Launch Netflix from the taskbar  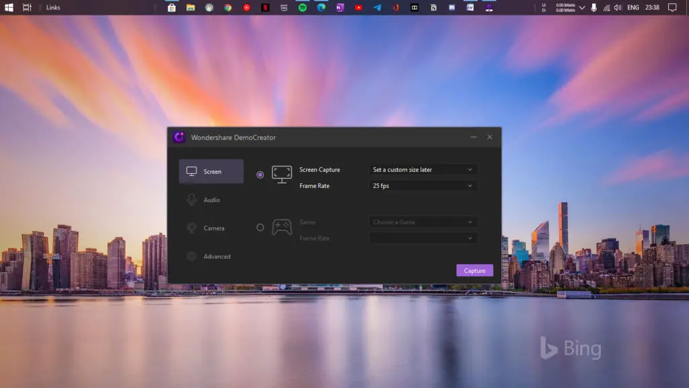(265, 7)
